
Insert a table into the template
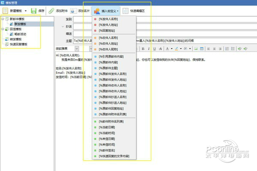pos(202,49)
